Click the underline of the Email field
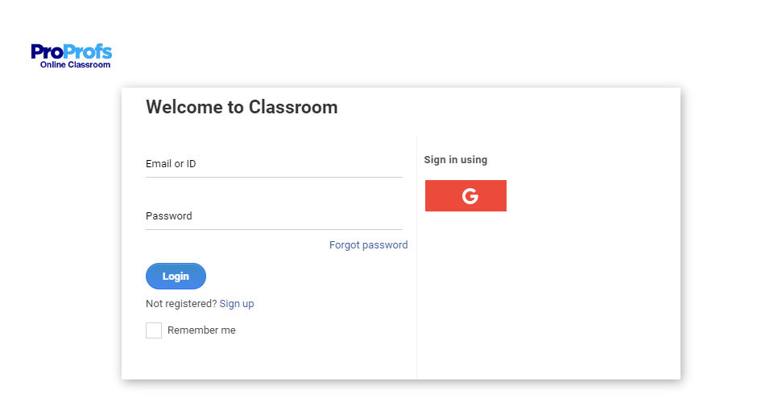 [x=274, y=177]
